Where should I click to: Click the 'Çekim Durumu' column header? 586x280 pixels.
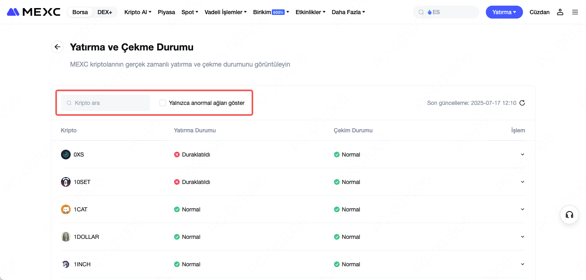[353, 130]
